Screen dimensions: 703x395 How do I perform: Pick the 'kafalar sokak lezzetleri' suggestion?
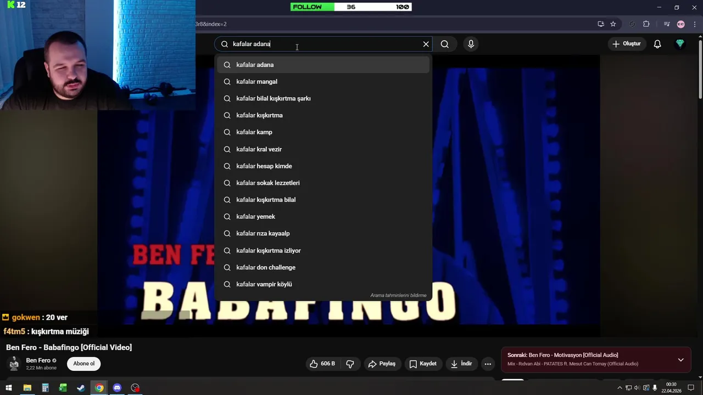(x=323, y=183)
